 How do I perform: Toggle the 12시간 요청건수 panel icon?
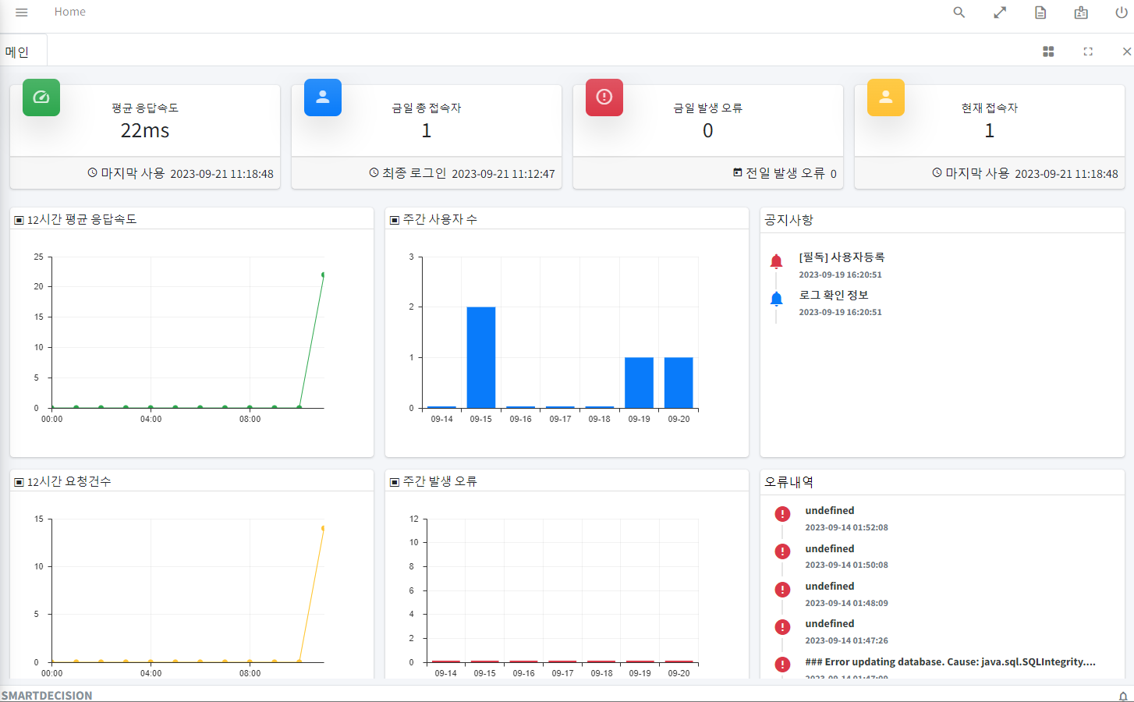19,482
